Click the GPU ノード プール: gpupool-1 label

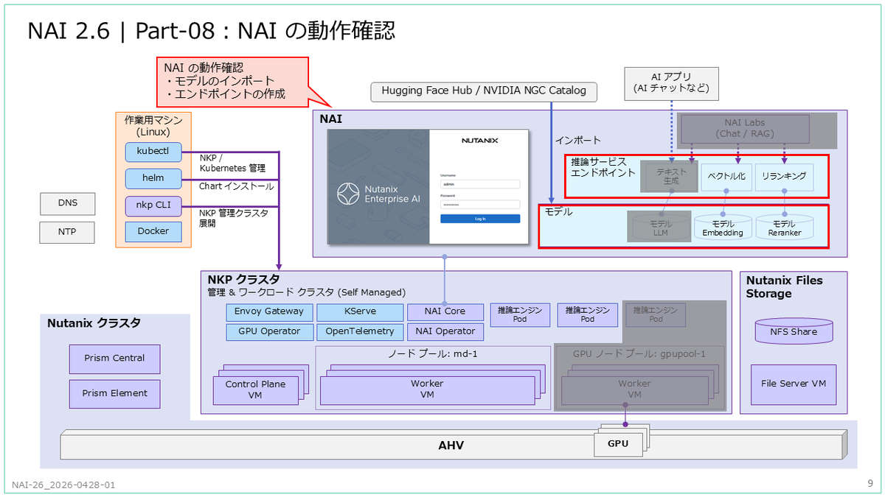pos(639,353)
